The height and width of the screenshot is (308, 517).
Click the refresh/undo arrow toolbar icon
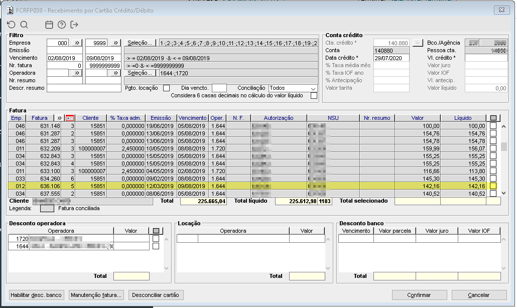[x=11, y=25]
